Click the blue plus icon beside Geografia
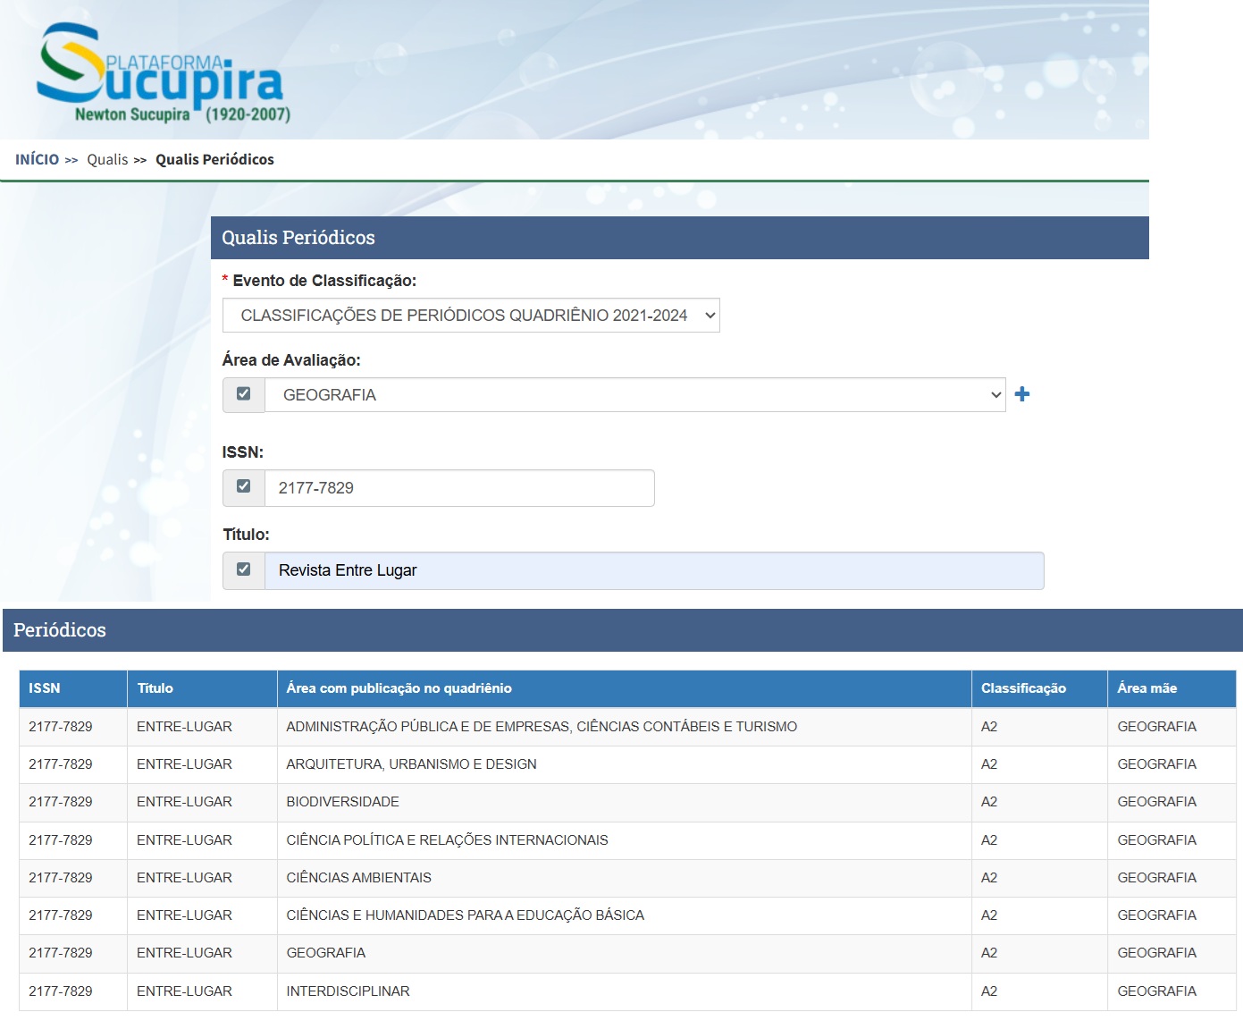Image resolution: width=1243 pixels, height=1029 pixels. (1022, 394)
